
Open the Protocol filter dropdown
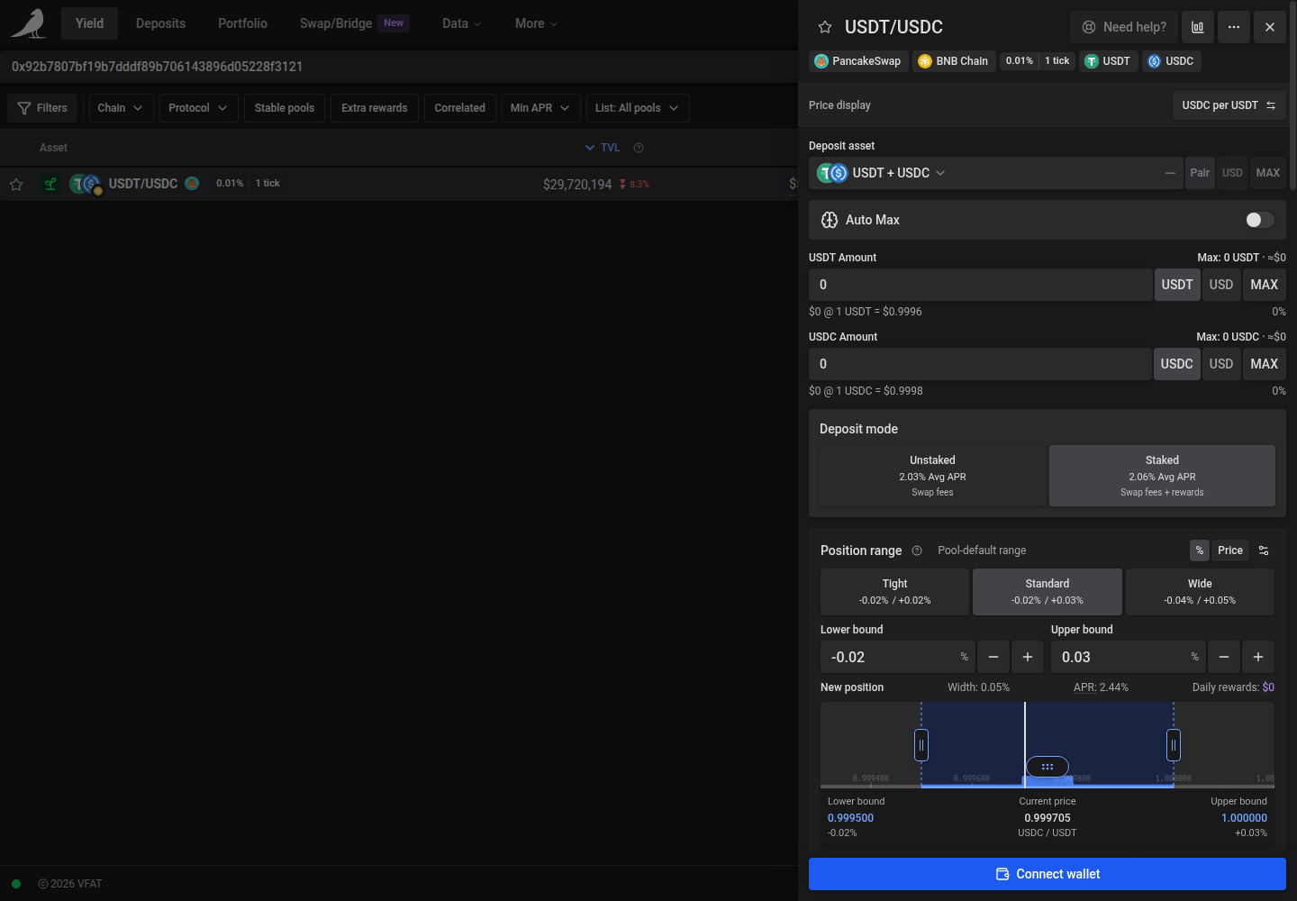[198, 108]
